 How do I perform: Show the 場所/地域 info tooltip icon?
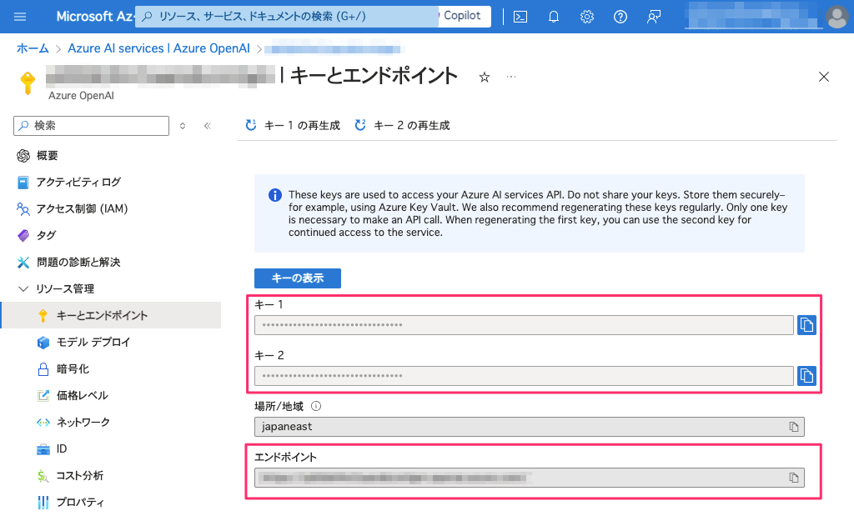[x=316, y=406]
